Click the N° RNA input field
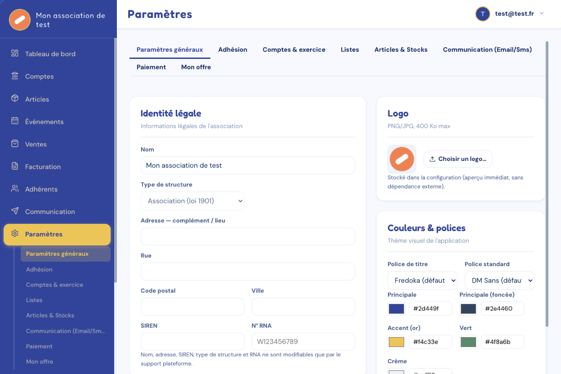The width and height of the screenshot is (561, 374). (x=303, y=342)
